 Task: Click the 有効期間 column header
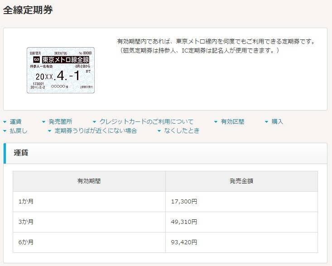(89, 181)
